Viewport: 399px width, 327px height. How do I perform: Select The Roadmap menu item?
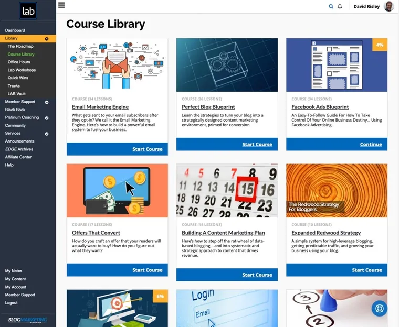click(x=20, y=46)
